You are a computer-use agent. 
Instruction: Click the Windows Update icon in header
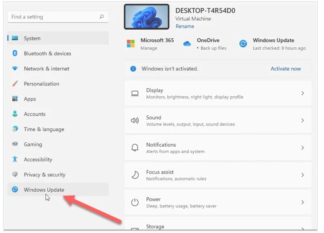point(243,44)
